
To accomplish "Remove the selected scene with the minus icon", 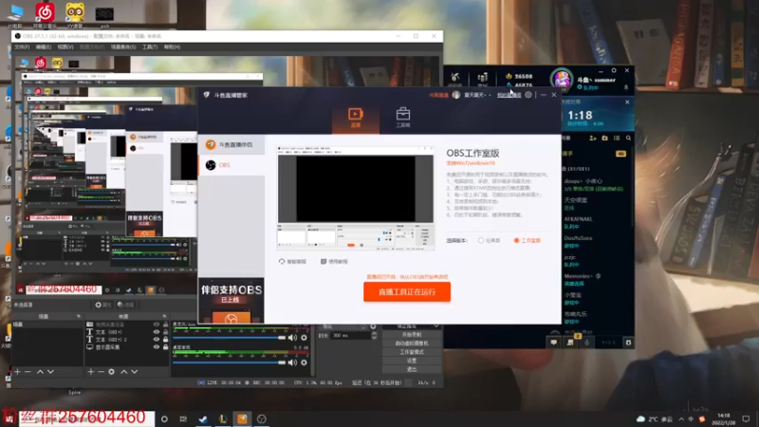I will [28, 372].
